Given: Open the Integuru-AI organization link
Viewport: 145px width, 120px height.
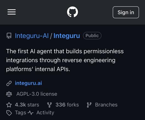Looking at the screenshot, I should pyautogui.click(x=32, y=36).
